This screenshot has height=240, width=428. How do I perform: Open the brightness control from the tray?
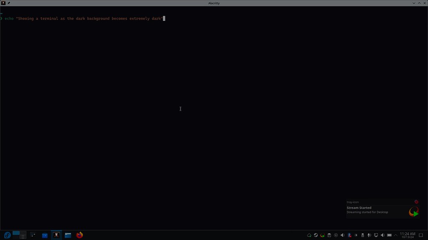(x=356, y=235)
